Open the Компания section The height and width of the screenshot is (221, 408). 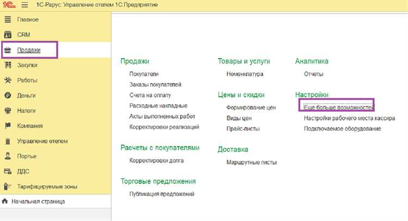click(30, 125)
